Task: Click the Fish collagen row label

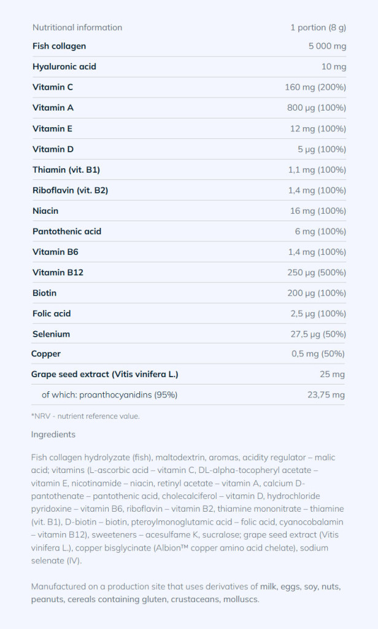Action: pyautogui.click(x=59, y=46)
